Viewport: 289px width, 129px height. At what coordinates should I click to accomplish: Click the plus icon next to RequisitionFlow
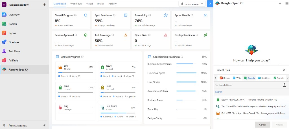pos(44,5)
